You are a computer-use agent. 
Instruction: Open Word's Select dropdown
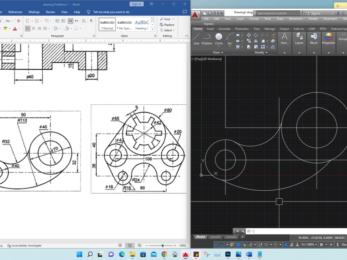167,30
